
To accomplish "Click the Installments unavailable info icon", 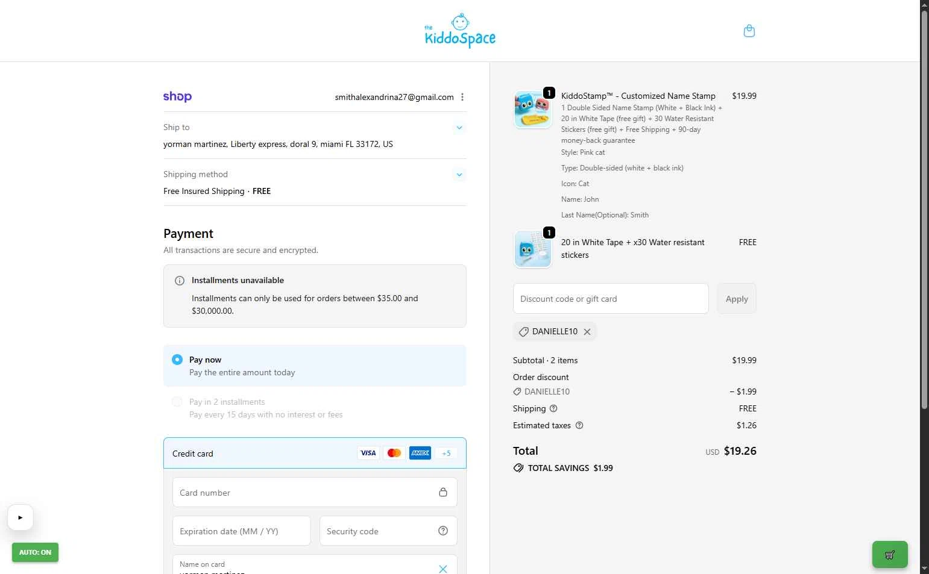I will coord(180,281).
